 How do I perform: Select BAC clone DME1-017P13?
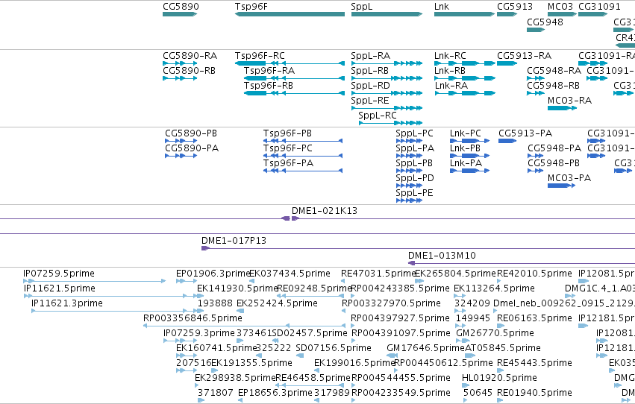(418, 248)
